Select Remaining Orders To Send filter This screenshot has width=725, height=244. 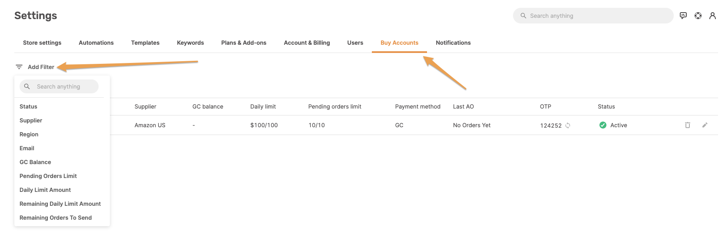(x=56, y=218)
